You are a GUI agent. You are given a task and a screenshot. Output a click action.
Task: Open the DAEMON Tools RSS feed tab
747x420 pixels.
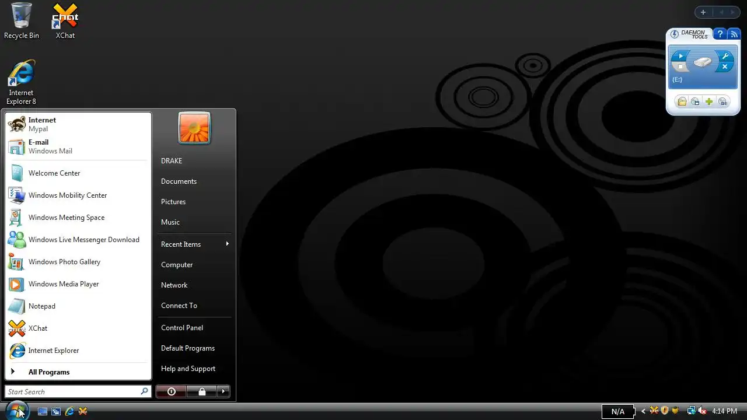tap(734, 34)
